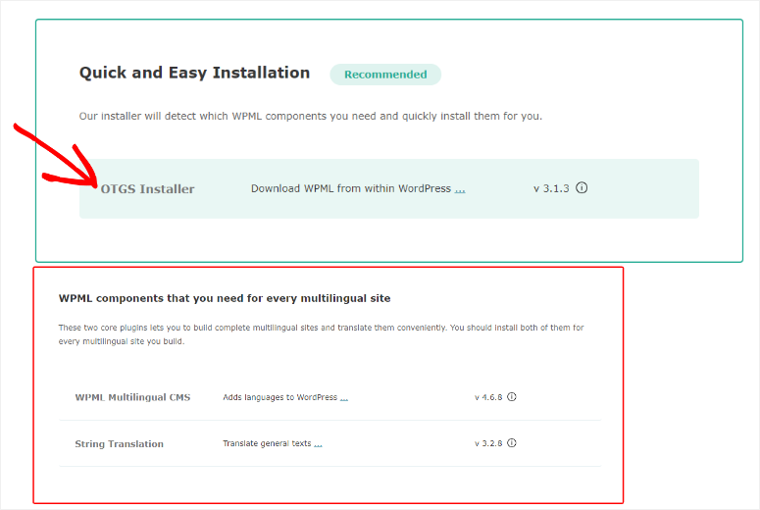
Task: Click the Recommended badge
Action: [385, 75]
